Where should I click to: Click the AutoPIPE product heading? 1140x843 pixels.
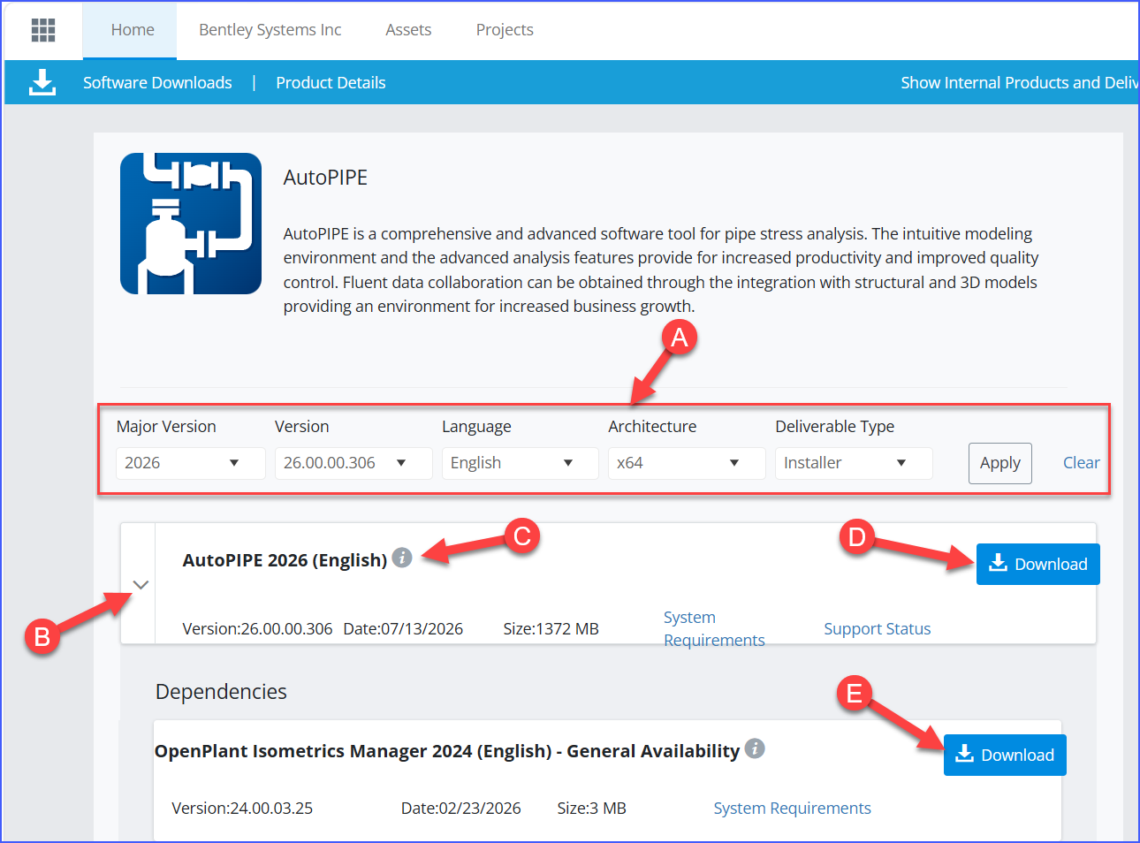[x=325, y=178]
